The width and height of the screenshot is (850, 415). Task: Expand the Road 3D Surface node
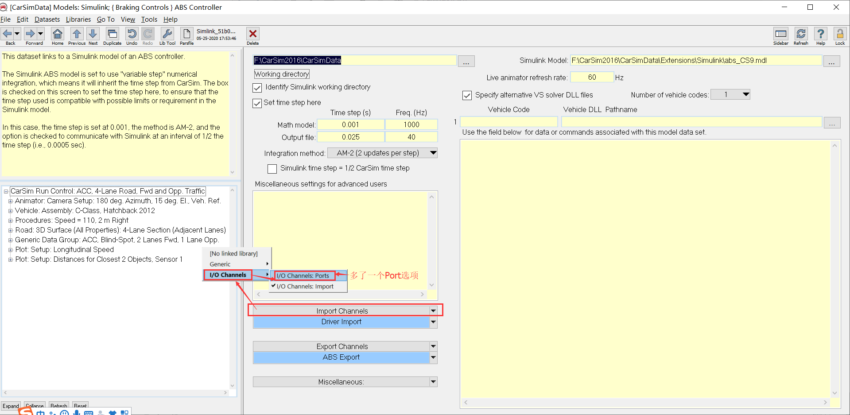click(11, 230)
